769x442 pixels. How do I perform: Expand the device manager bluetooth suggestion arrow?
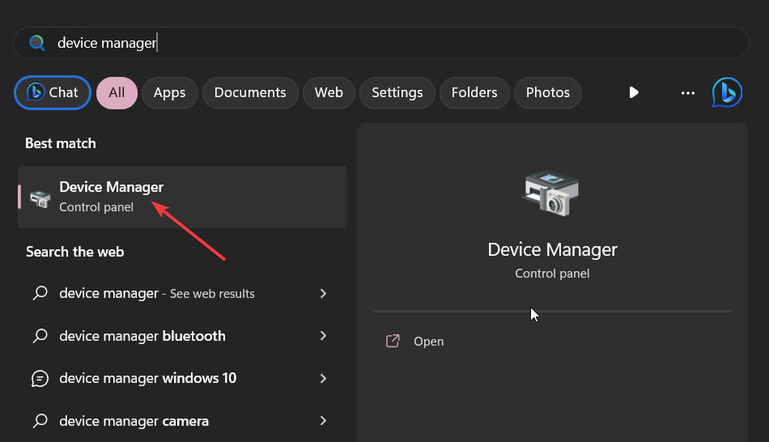click(323, 335)
